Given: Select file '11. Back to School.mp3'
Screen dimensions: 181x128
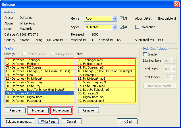Looking at the screenshot, I should coord(106,90).
